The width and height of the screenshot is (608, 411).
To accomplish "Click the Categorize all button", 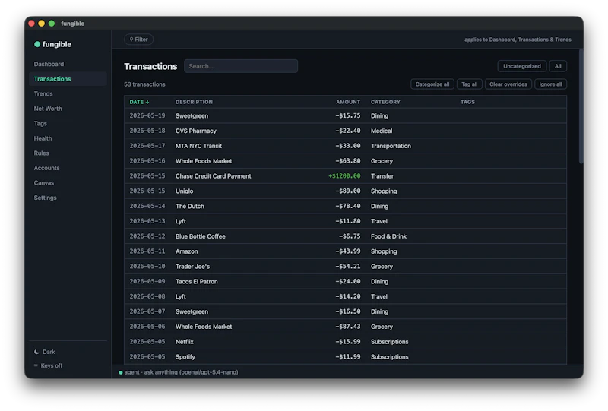I will 432,84.
